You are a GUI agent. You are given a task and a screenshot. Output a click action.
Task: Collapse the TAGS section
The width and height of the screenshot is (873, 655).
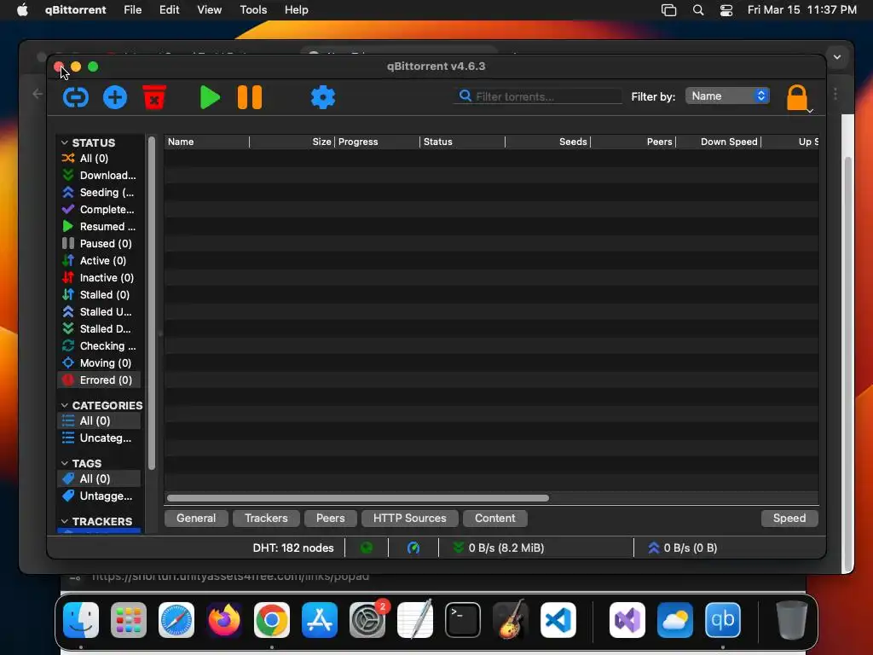[65, 463]
